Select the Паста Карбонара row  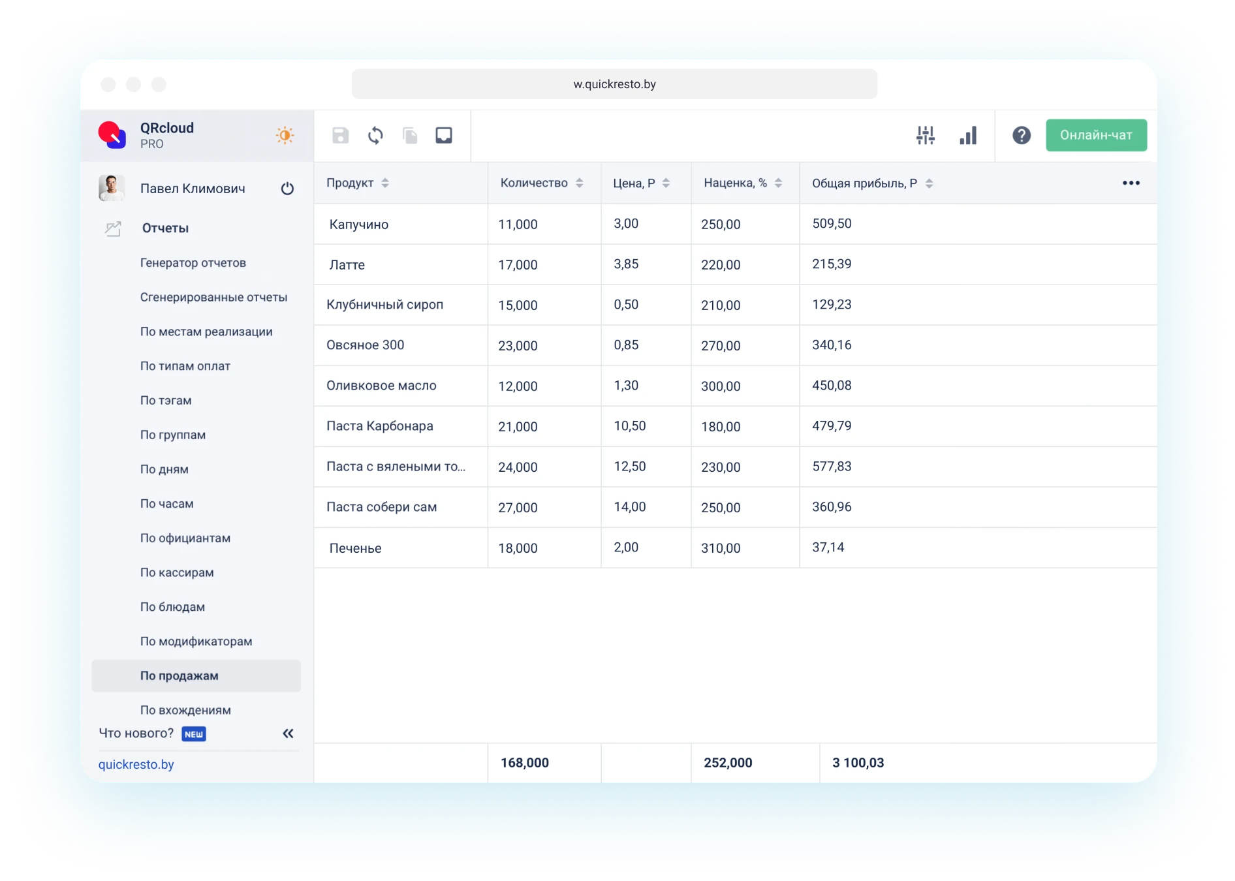pyautogui.click(x=380, y=426)
